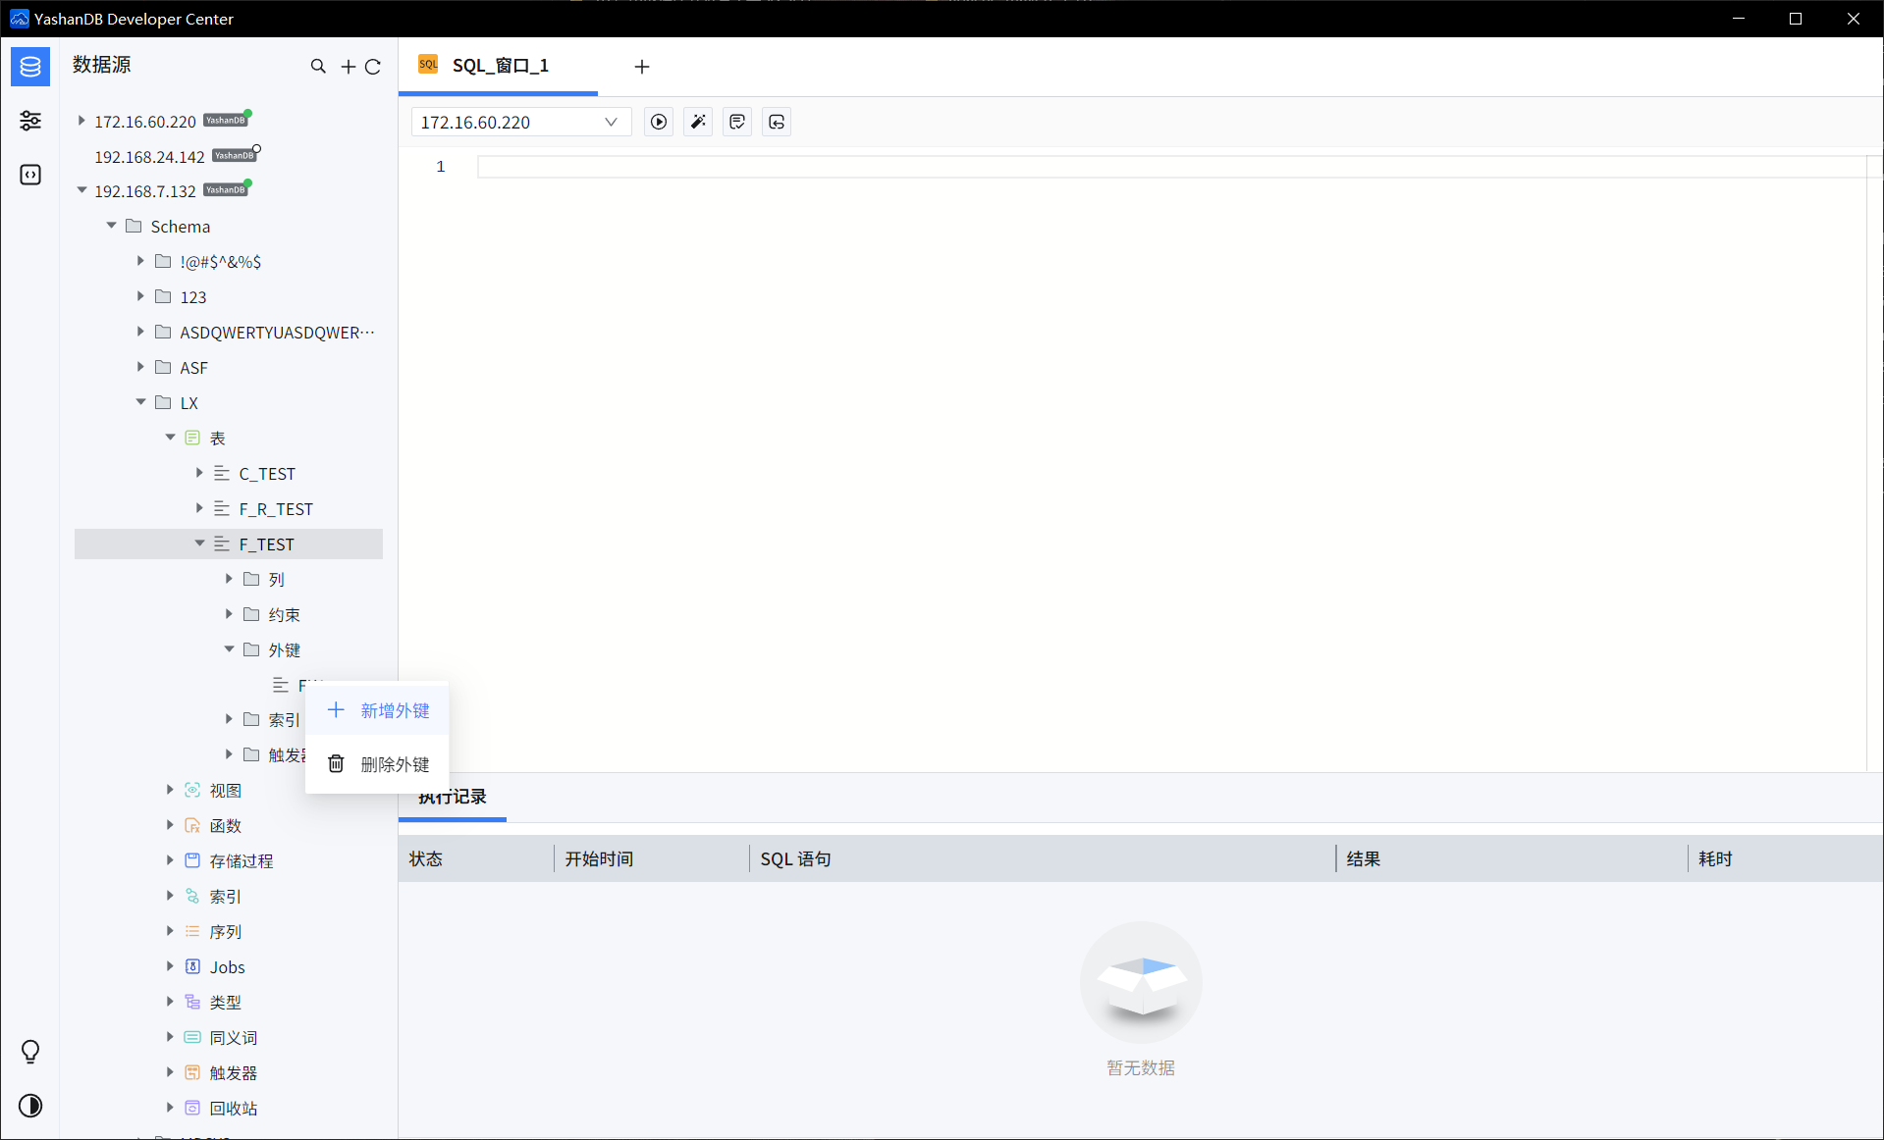1884x1140 pixels.
Task: Select the F_R_TEST table
Action: [276, 509]
